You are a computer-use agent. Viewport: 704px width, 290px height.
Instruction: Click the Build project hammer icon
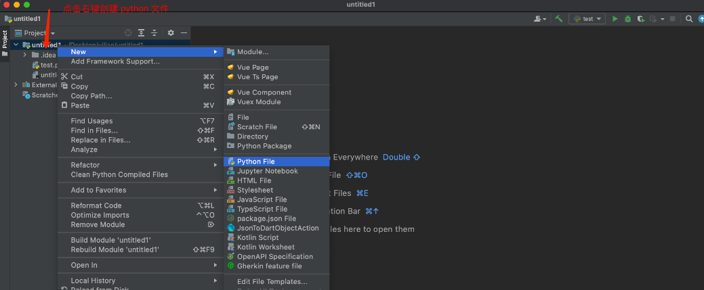pyautogui.click(x=559, y=19)
